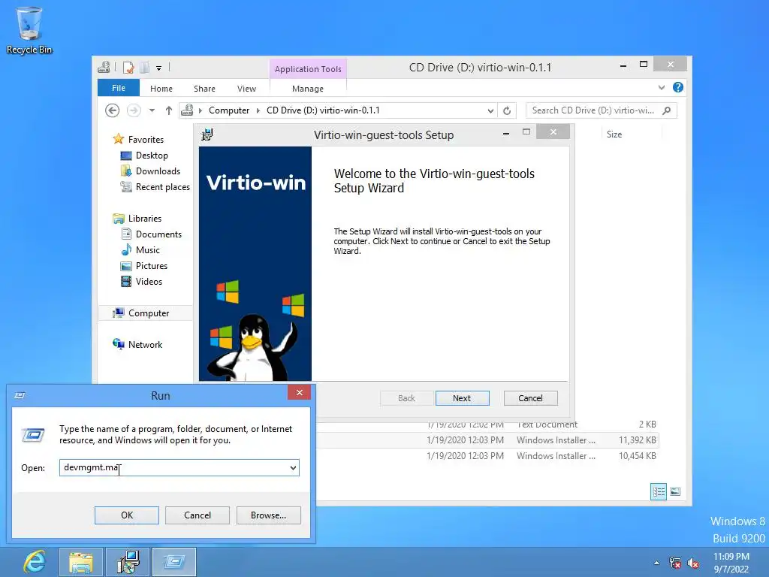Select Computer in the navigation pane

146,313
